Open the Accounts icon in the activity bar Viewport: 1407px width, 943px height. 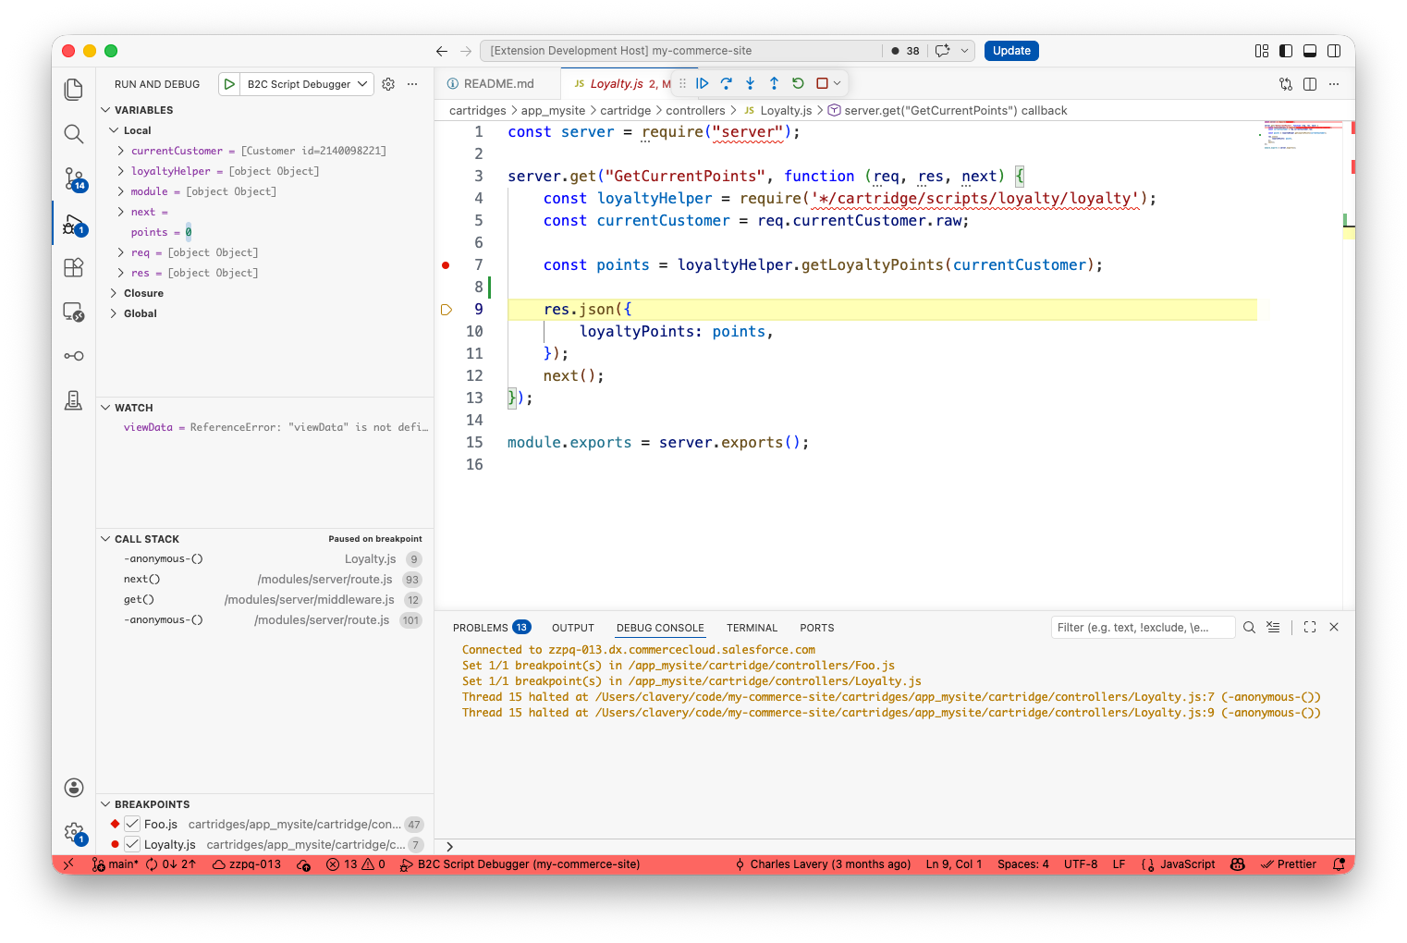click(74, 788)
